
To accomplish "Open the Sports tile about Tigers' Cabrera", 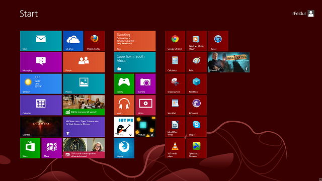I will click(84, 127).
